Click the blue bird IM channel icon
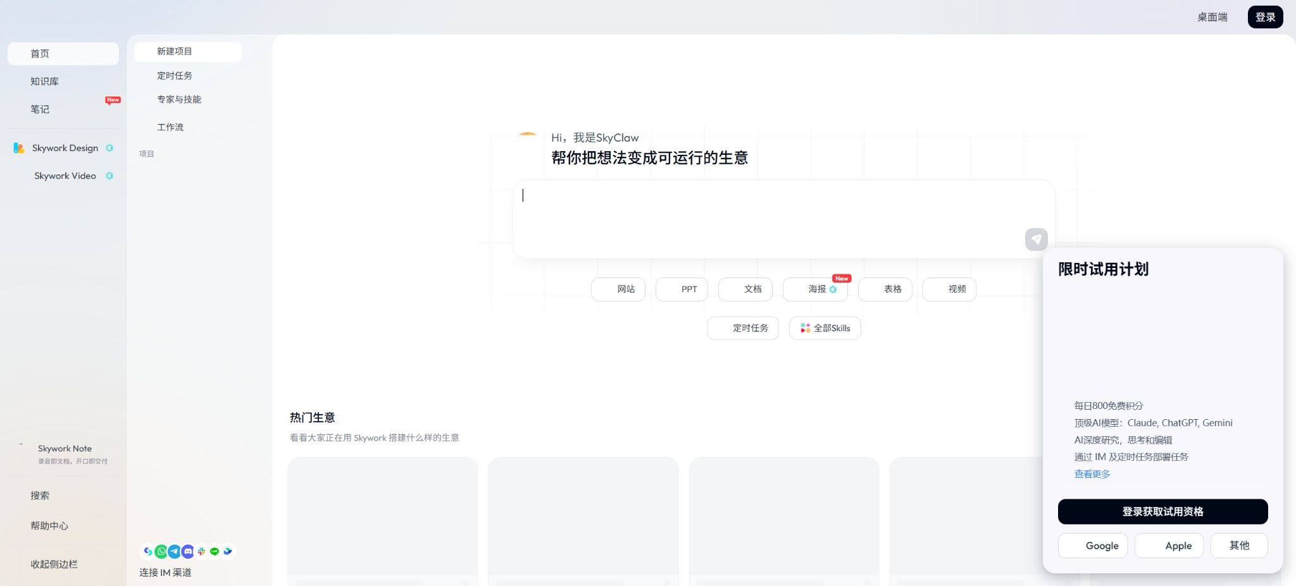This screenshot has width=1296, height=586. [228, 551]
